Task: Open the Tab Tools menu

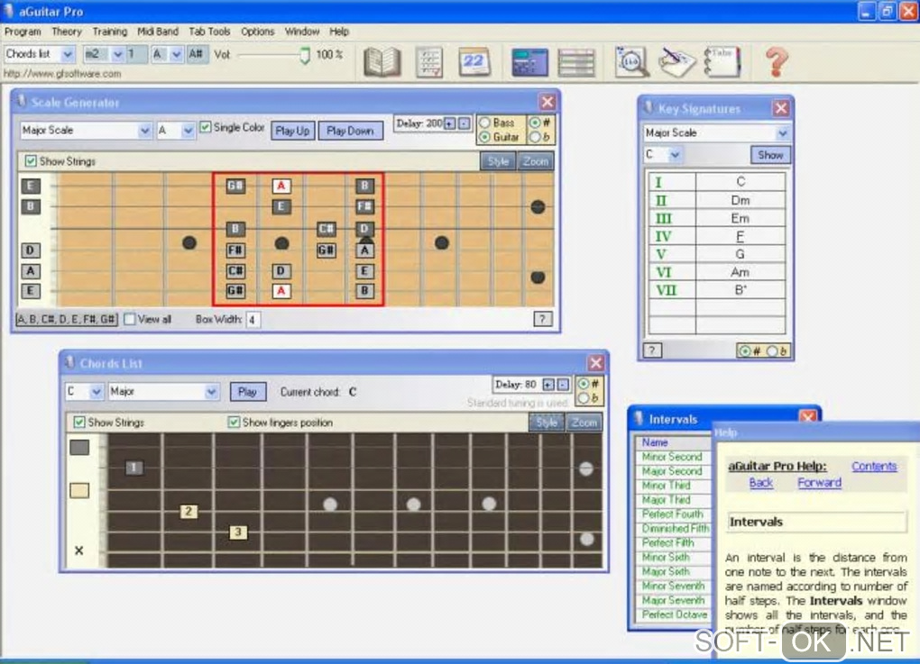Action: [x=209, y=32]
